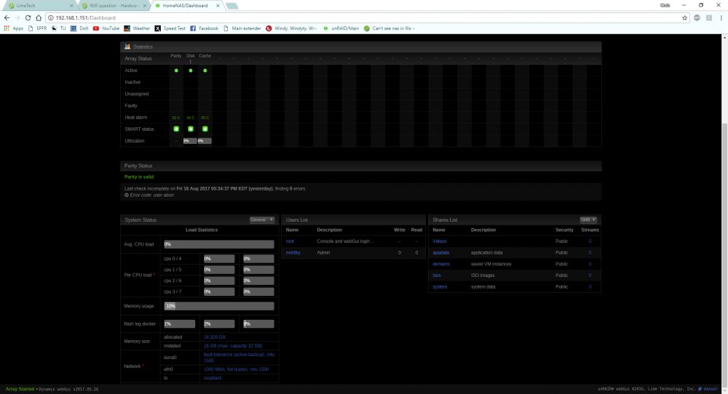Bookmark this page with the star icon
Viewport: 728px width, 394px height.
pos(684,17)
